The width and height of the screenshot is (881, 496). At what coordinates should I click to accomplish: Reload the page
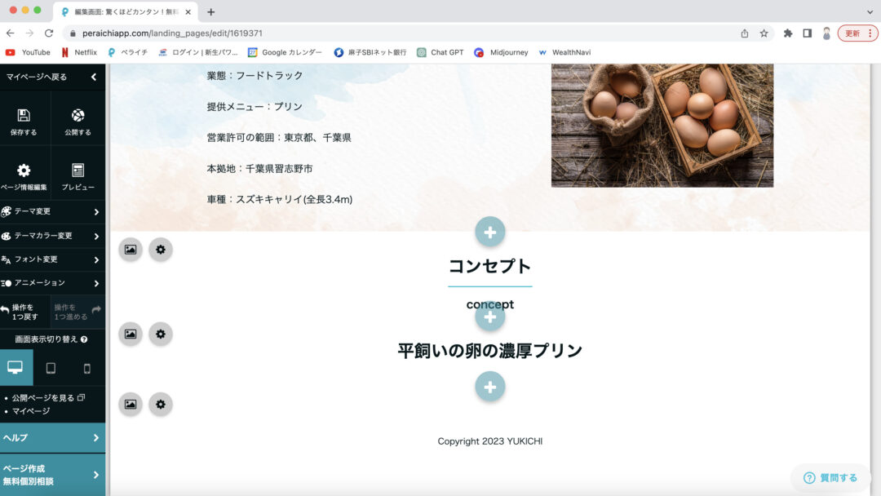click(x=49, y=33)
